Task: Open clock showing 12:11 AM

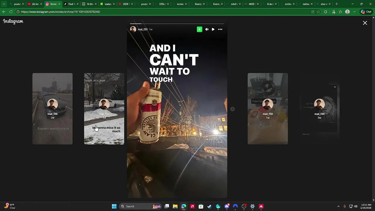Action: pyautogui.click(x=366, y=206)
